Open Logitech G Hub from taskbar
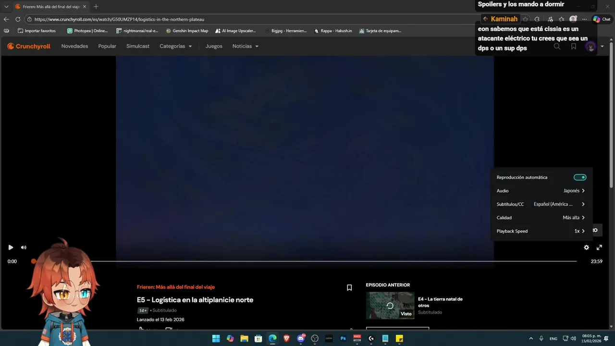The height and width of the screenshot is (346, 615). [x=371, y=338]
